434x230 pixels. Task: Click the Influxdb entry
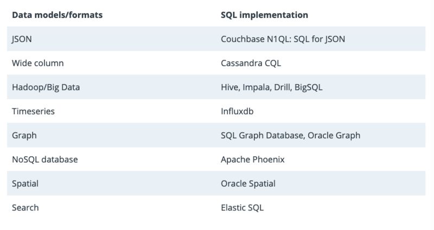click(x=237, y=111)
